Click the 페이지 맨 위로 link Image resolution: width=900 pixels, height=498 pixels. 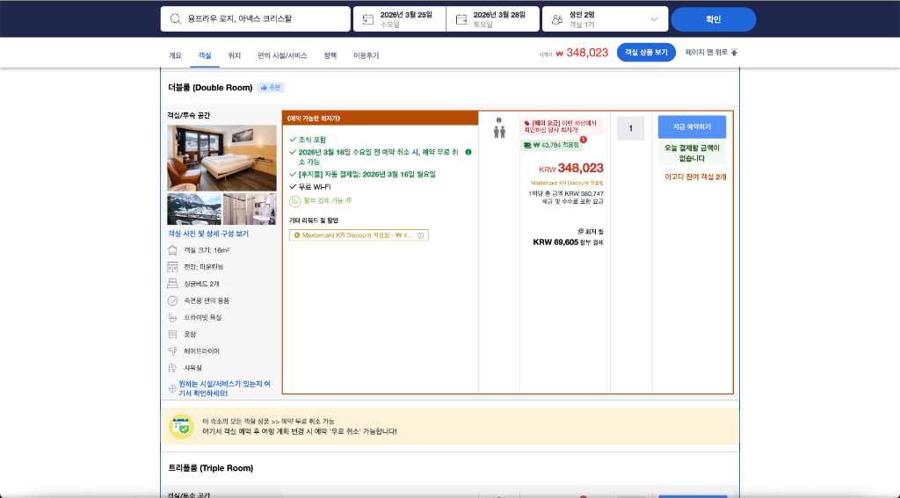(711, 53)
